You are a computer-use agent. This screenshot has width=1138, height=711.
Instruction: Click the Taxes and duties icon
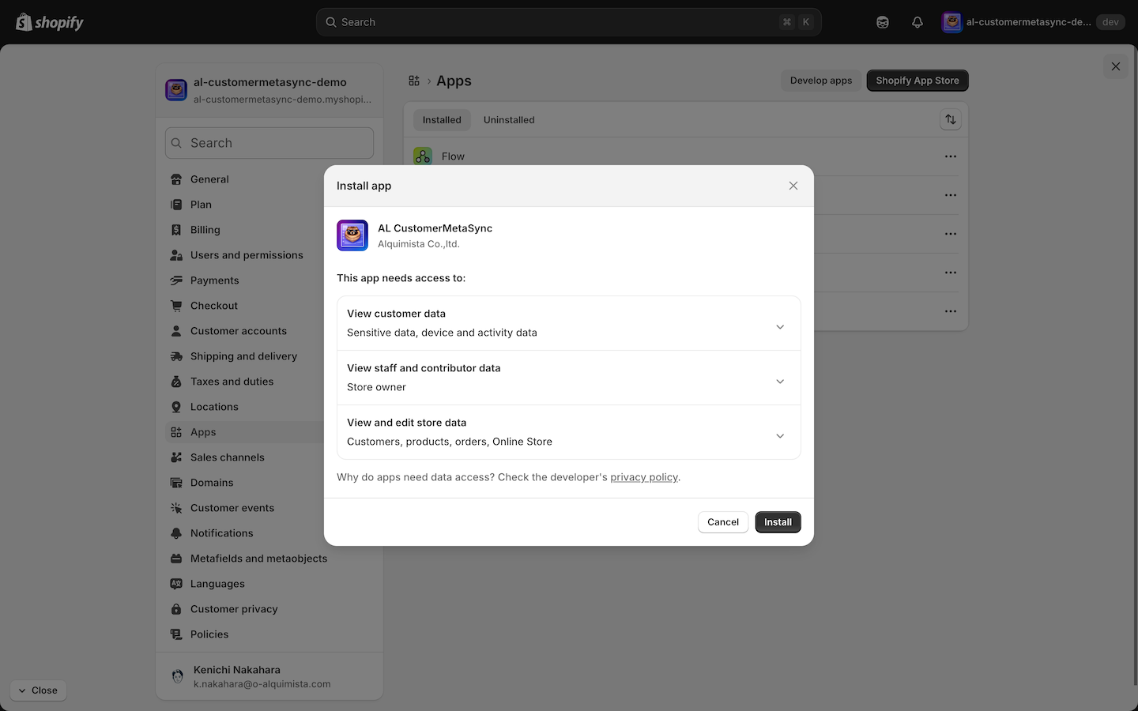pos(176,382)
